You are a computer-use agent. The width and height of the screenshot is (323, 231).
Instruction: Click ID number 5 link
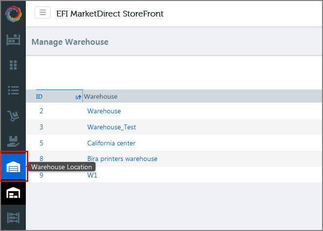[x=41, y=143]
